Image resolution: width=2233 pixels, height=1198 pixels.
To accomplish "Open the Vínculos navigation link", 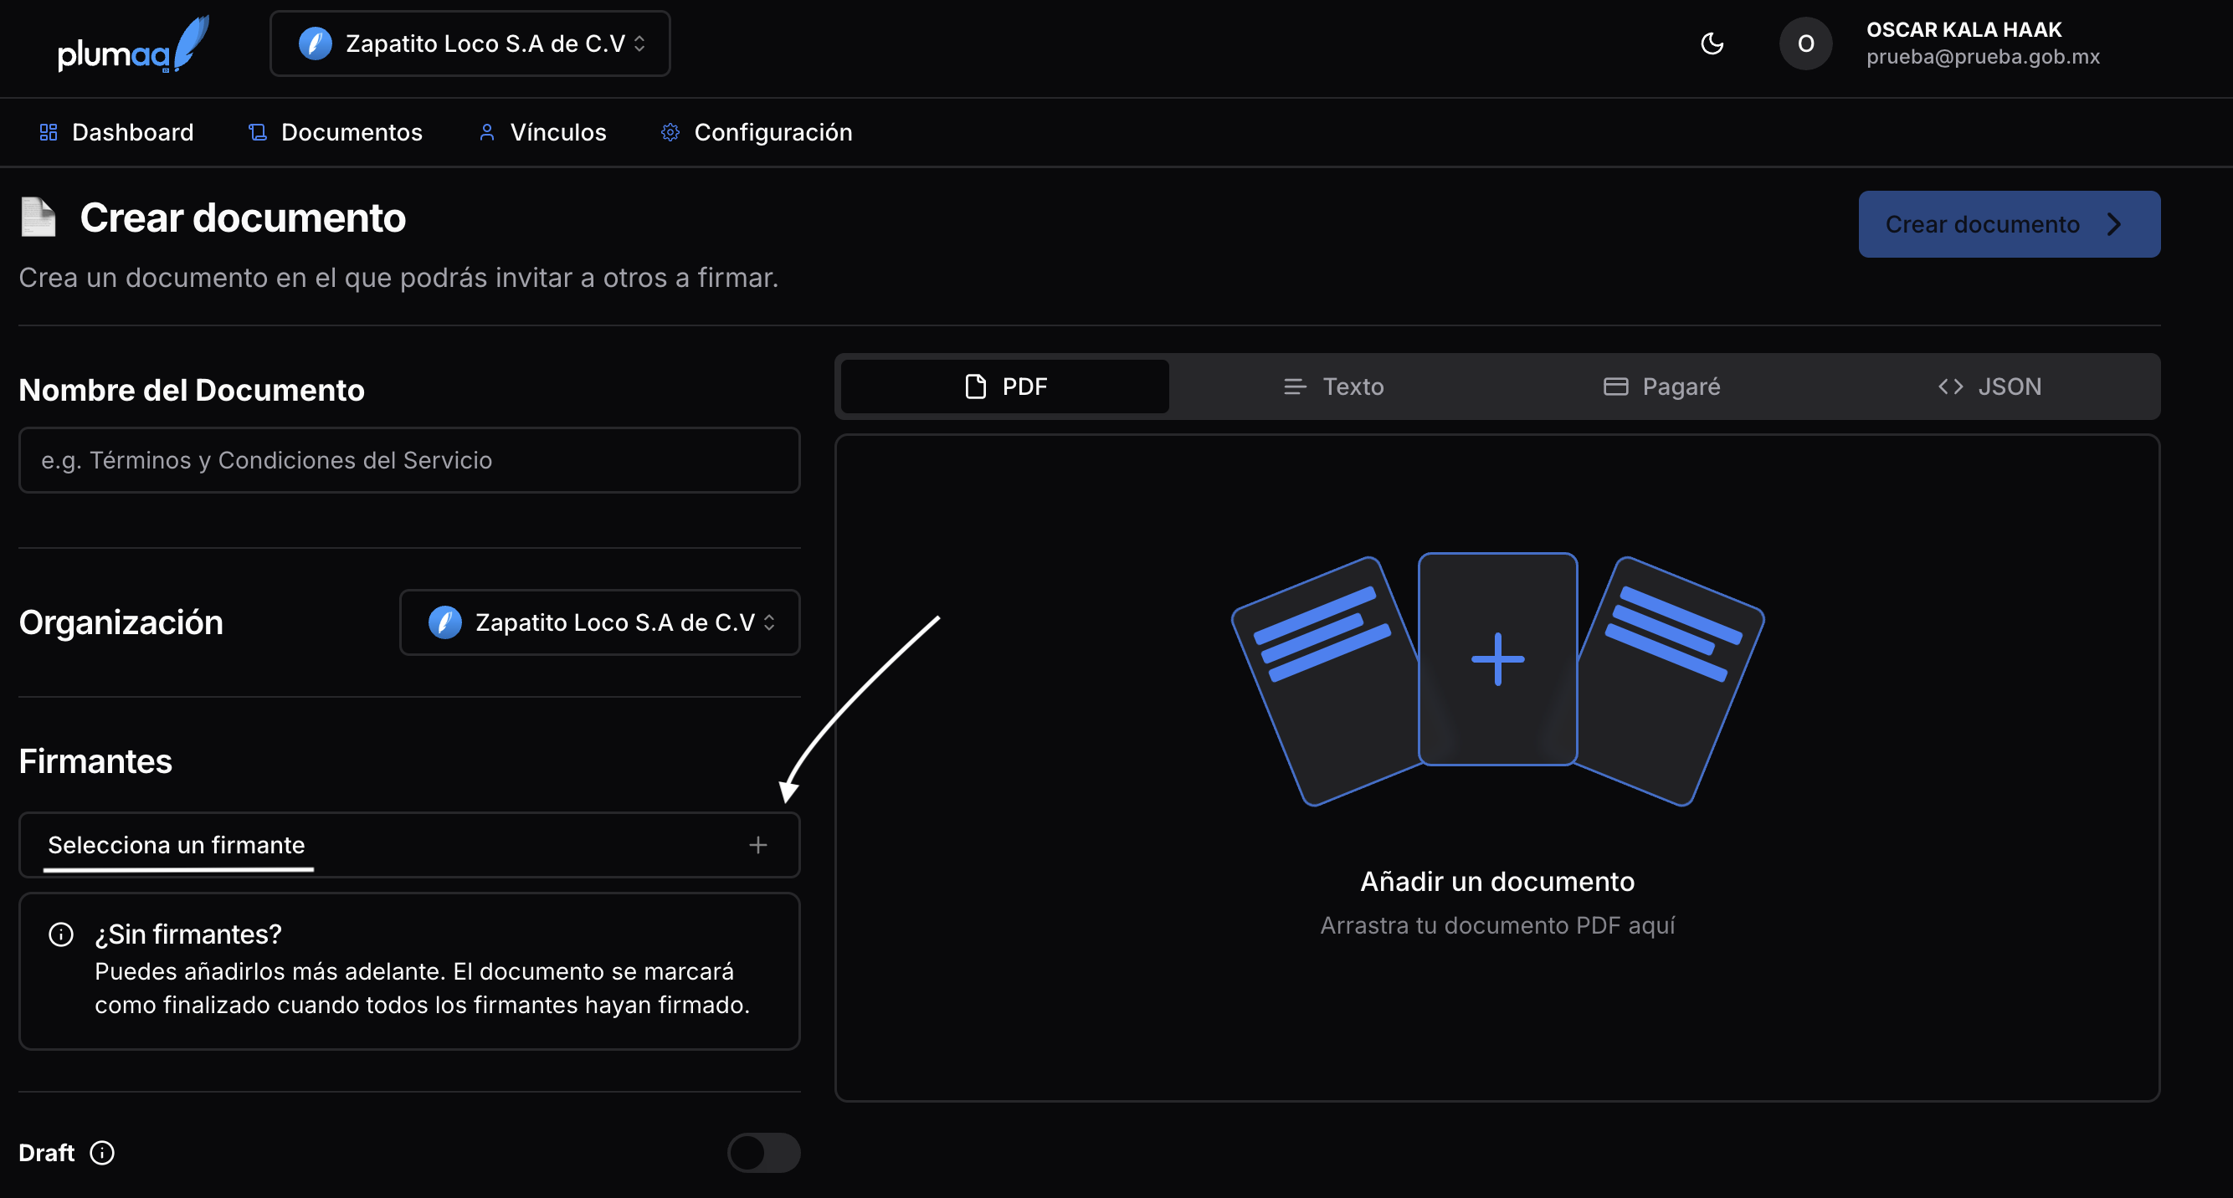I will click(x=542, y=132).
